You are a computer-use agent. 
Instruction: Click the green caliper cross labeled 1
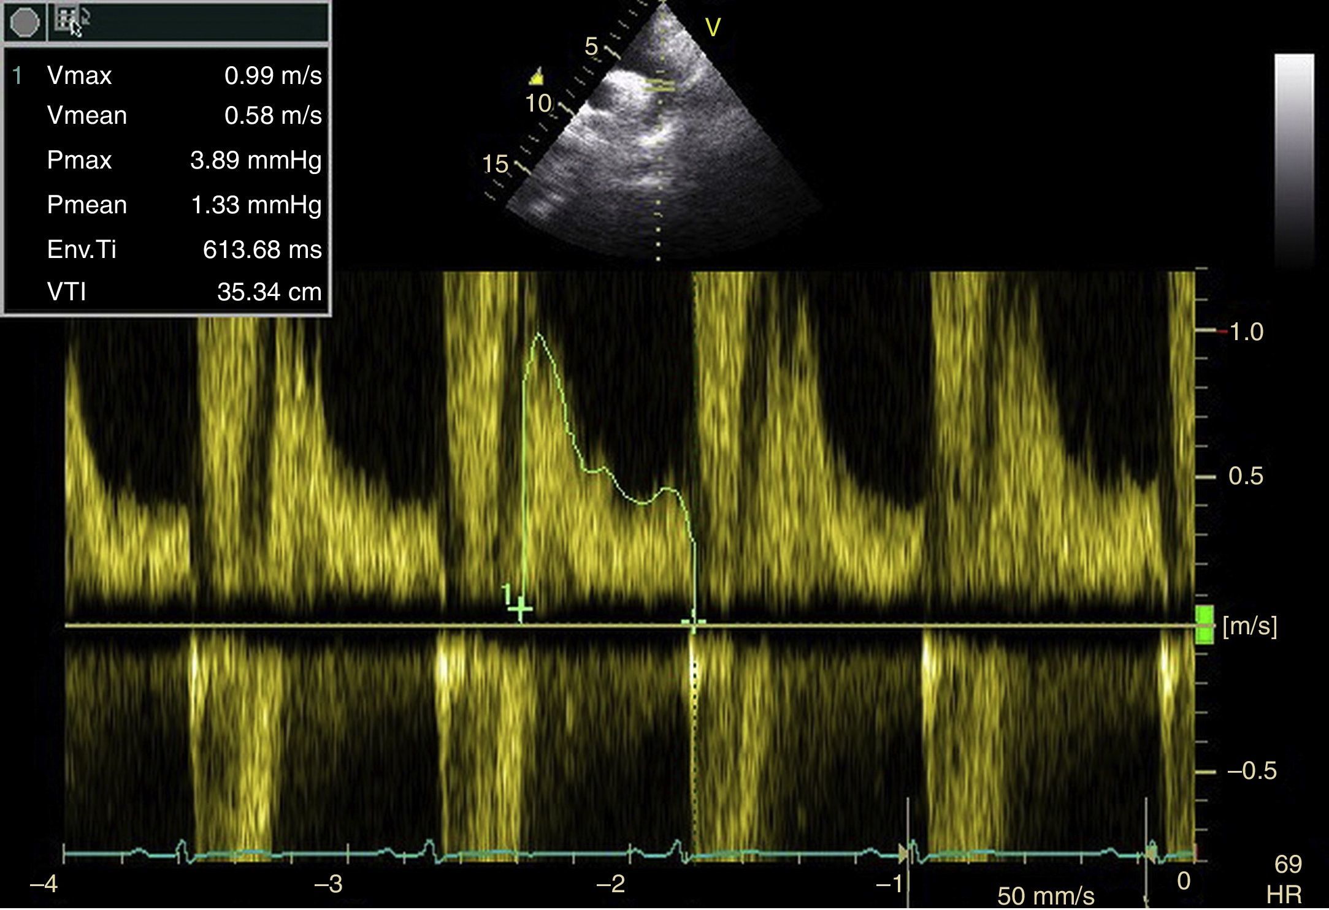[521, 609]
